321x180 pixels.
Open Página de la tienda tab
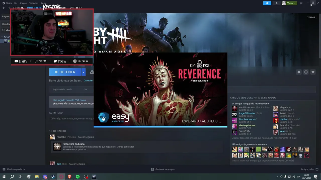click(x=62, y=89)
